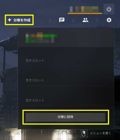Click the power icon to quit

109,9
